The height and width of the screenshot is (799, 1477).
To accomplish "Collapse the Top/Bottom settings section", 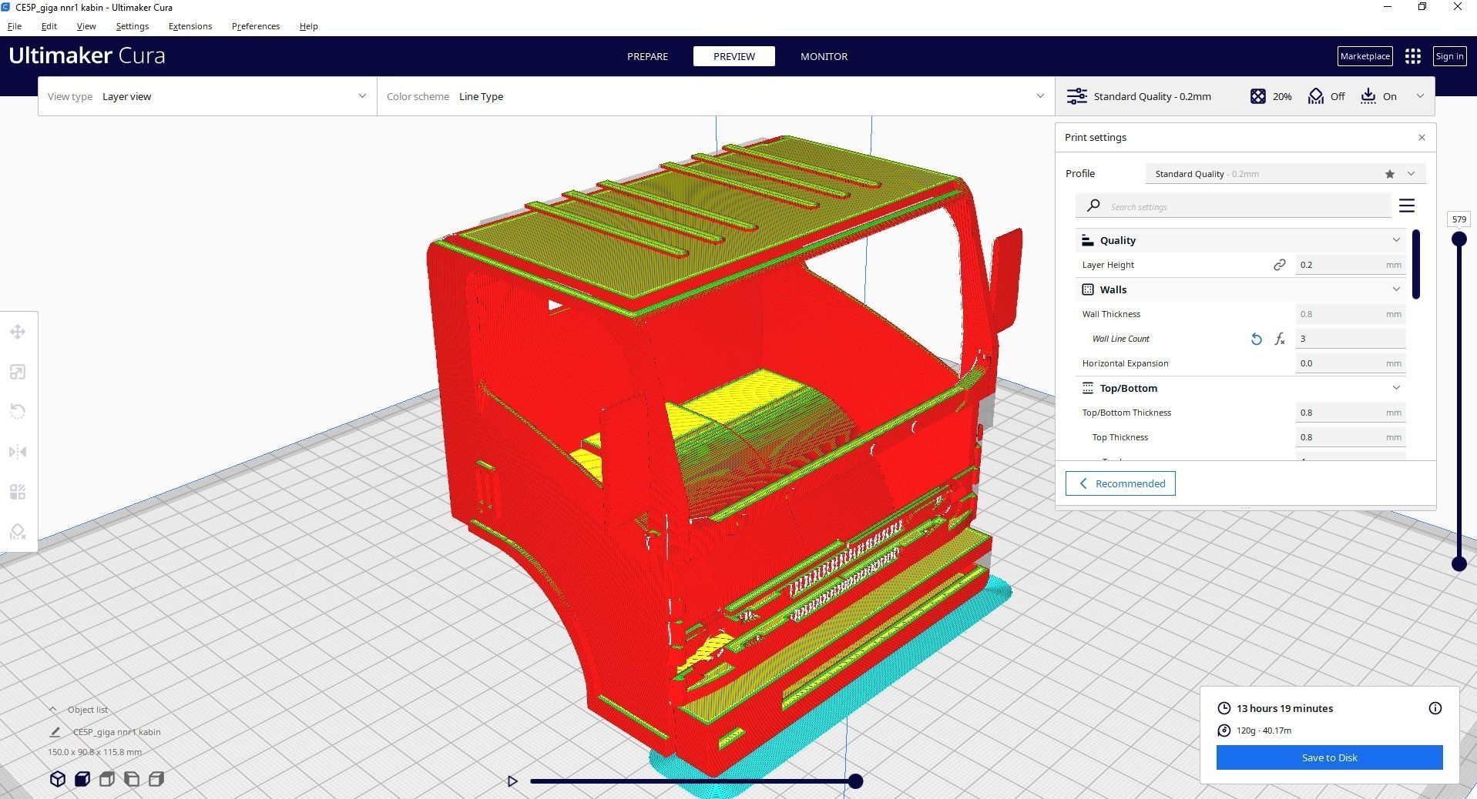I will (x=1395, y=388).
